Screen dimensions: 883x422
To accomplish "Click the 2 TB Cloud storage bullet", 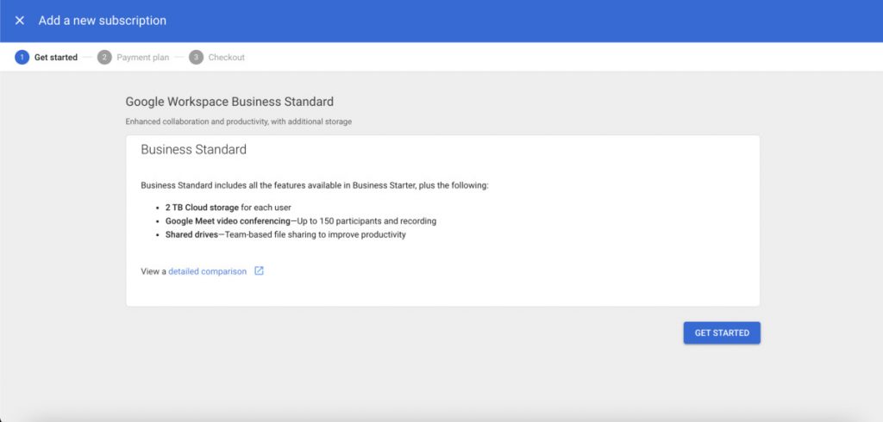I will point(228,208).
